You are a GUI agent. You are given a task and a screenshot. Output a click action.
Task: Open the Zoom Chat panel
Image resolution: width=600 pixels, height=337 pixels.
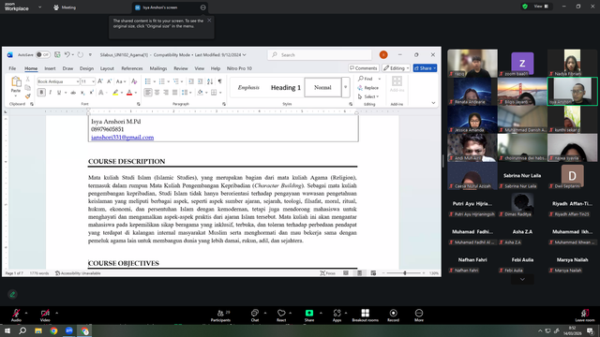255,315
